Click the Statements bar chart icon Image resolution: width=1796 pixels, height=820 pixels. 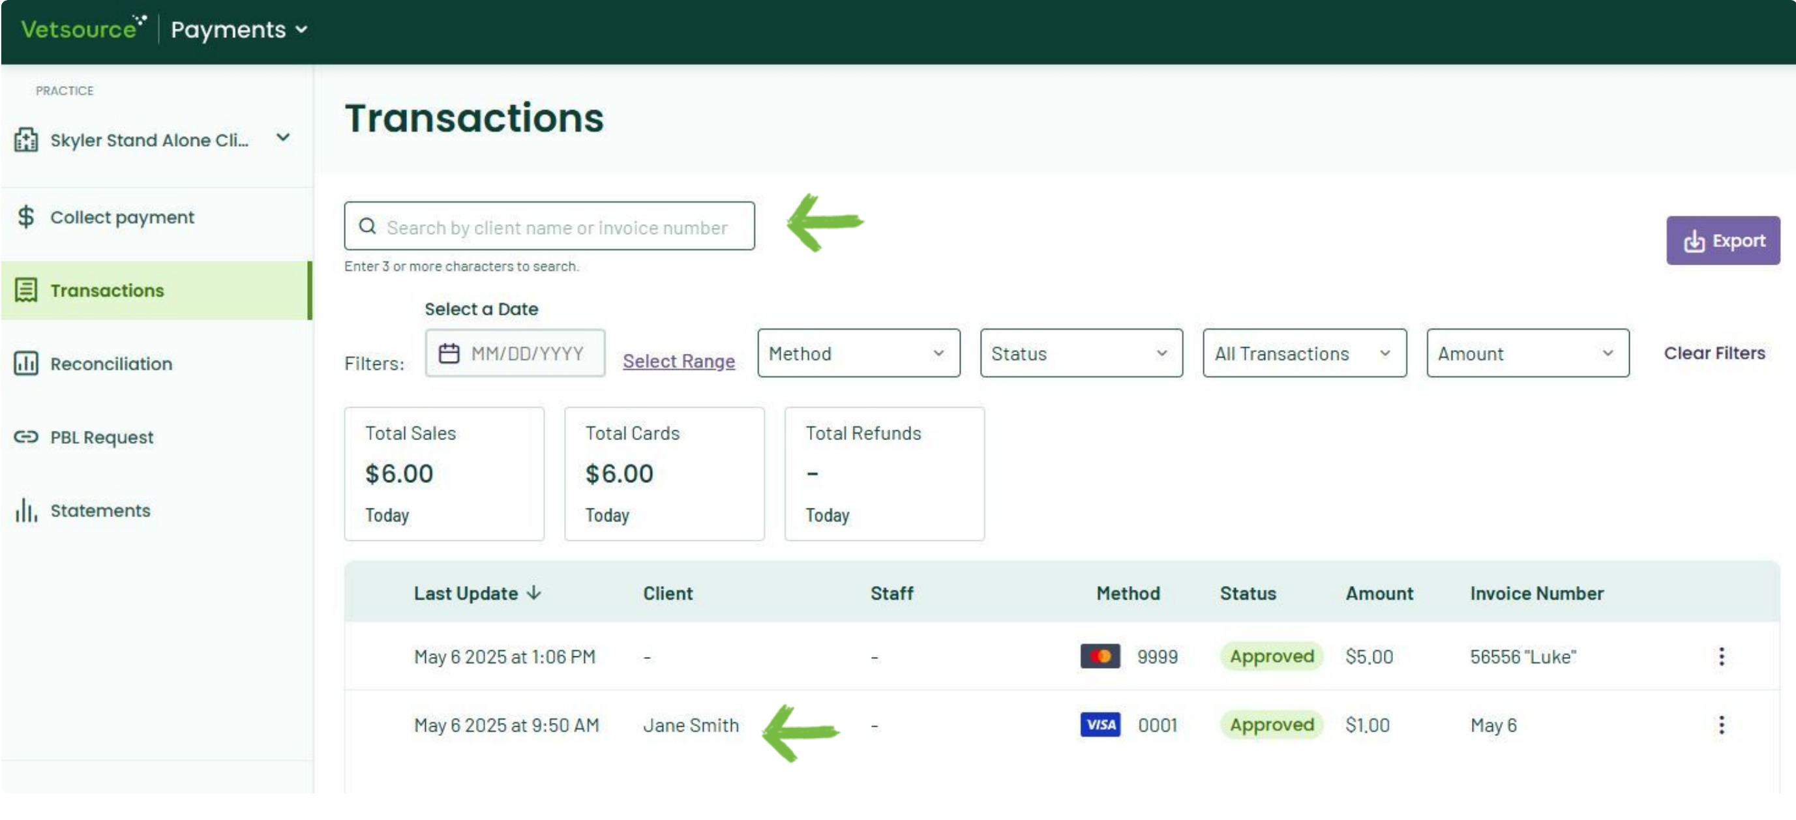26,510
